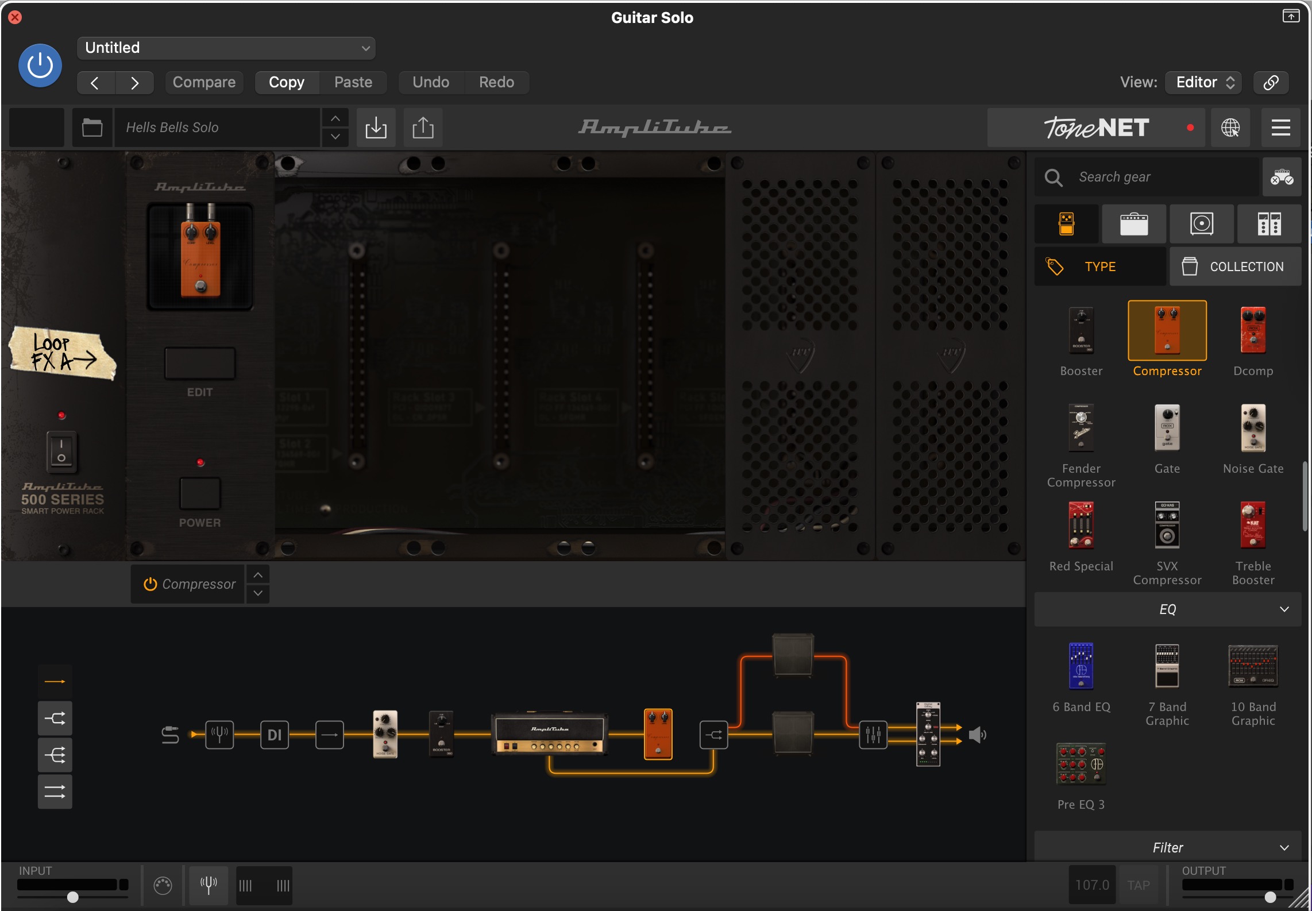Image resolution: width=1312 pixels, height=911 pixels.
Task: Select the parallel lines routing icon
Action: pyautogui.click(x=55, y=792)
